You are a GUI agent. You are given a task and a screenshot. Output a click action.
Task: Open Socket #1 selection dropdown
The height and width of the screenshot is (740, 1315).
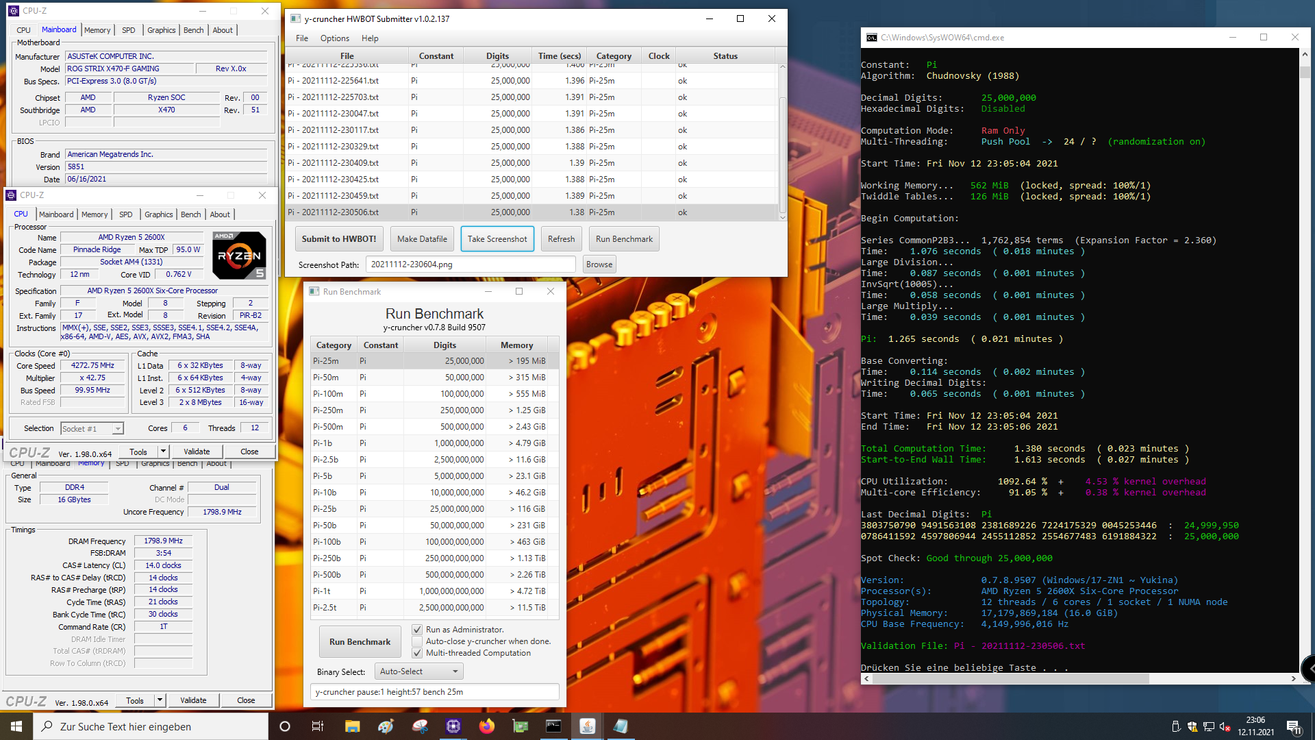92,429
